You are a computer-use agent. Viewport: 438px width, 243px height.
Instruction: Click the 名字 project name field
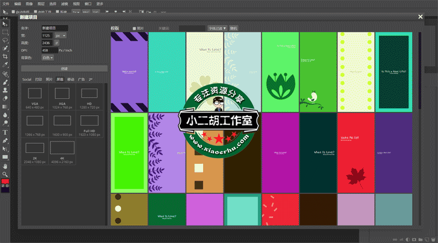coord(54,28)
